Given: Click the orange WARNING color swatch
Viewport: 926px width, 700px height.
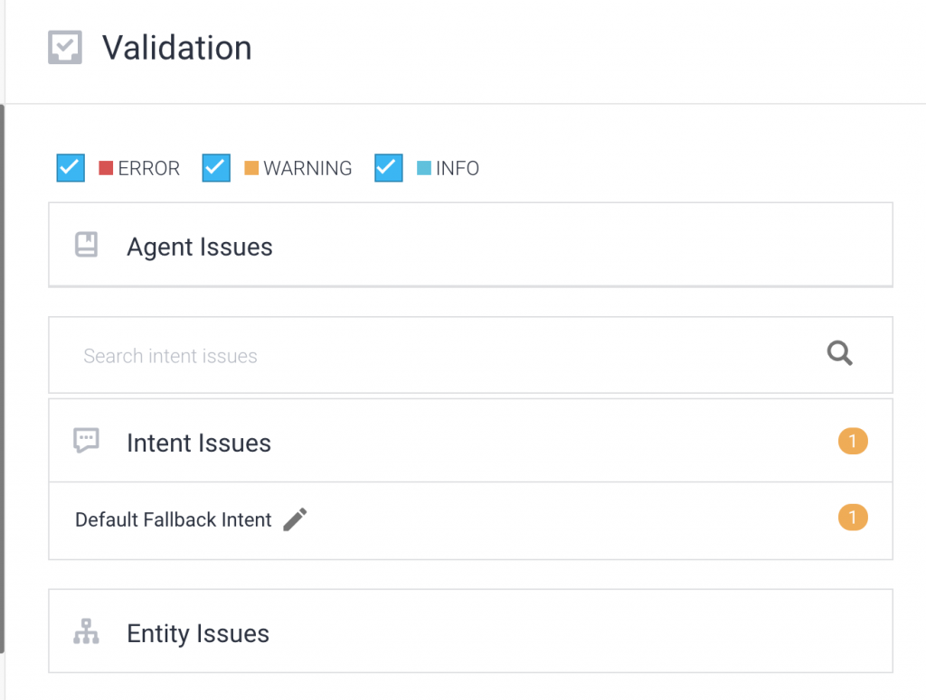Looking at the screenshot, I should point(251,168).
